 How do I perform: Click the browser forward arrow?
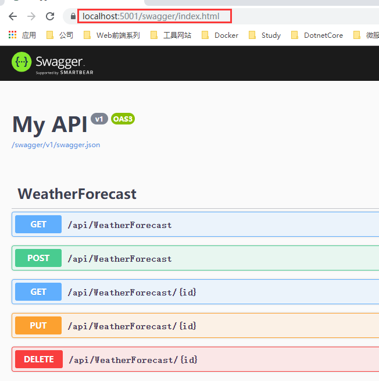point(31,16)
